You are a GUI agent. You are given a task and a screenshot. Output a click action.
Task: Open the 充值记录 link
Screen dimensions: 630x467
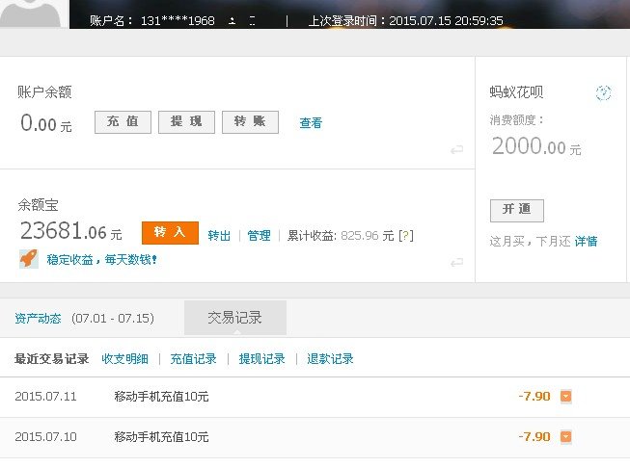(193, 358)
